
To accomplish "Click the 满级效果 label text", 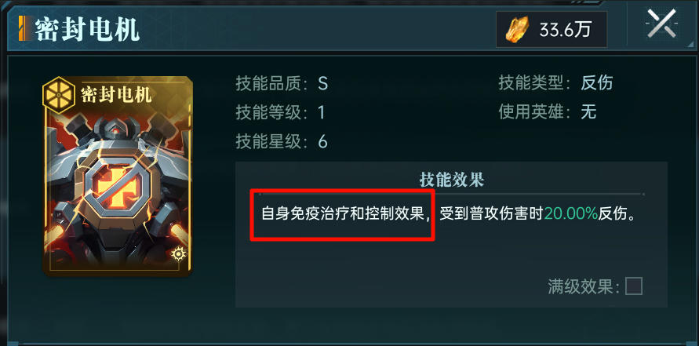I will pos(584,286).
